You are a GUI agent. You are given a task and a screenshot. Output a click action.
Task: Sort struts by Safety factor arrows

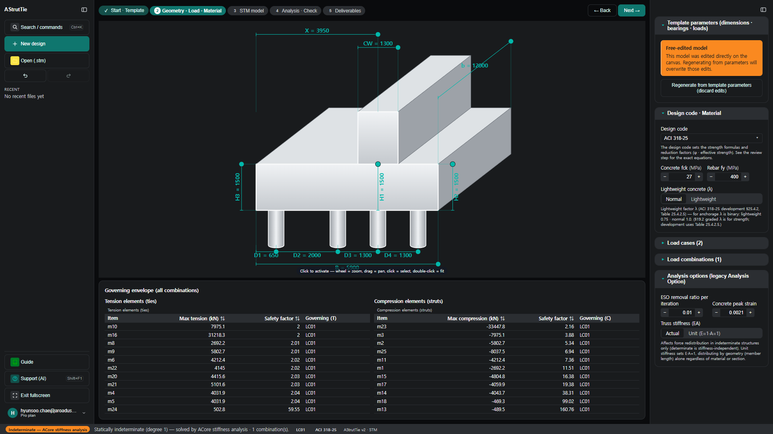tap(572, 318)
